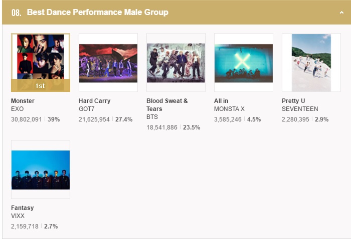Click the 2.7% vote share
The height and width of the screenshot is (239, 351).
[x=51, y=226]
